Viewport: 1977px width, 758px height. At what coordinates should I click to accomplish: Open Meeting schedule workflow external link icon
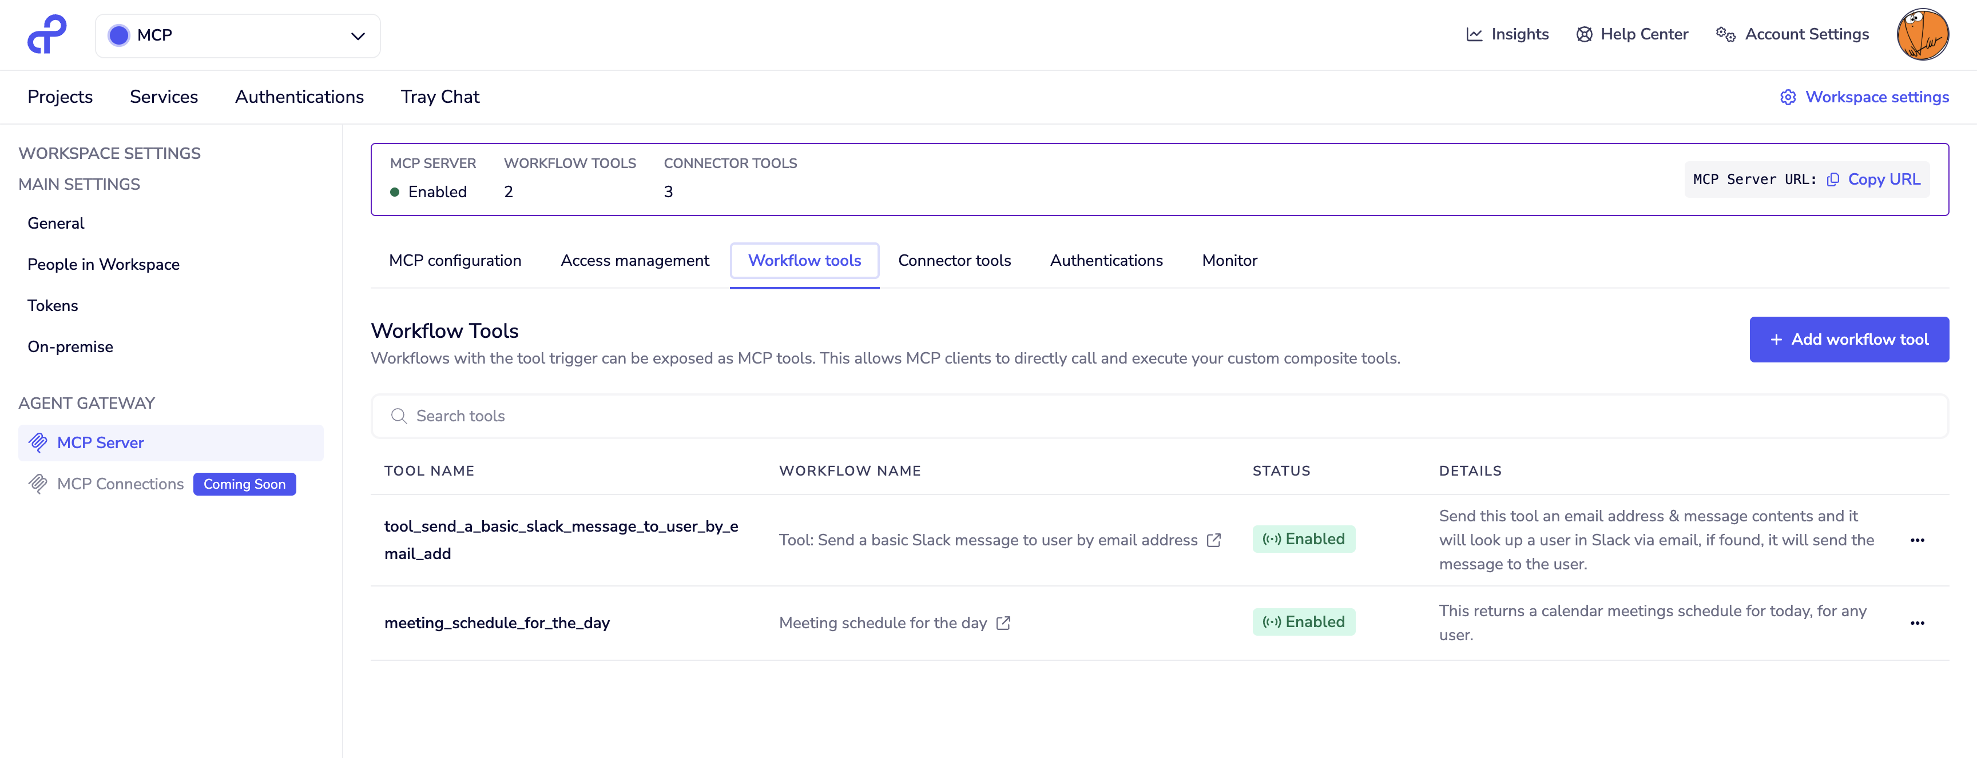(1003, 623)
